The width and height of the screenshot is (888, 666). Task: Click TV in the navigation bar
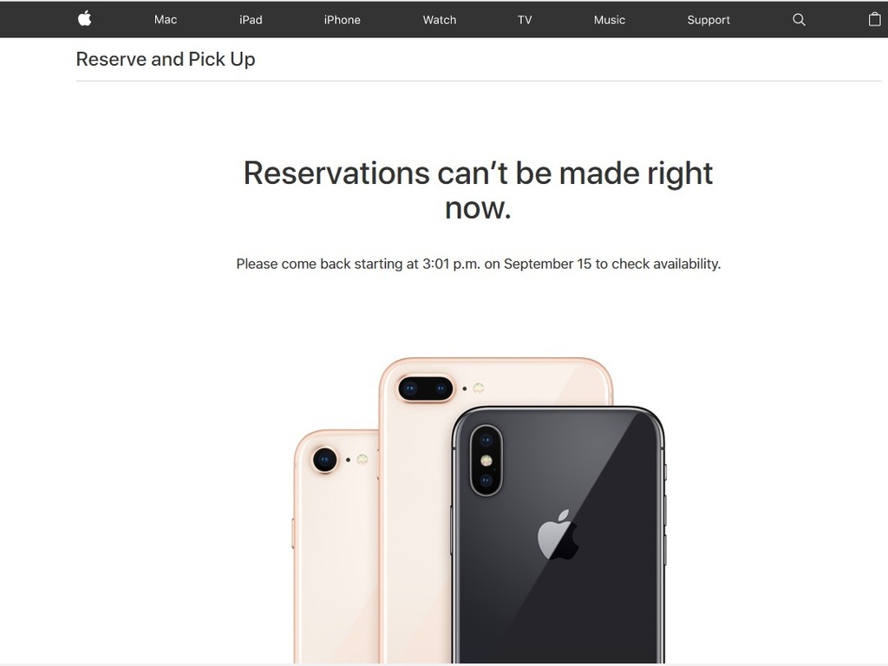pyautogui.click(x=525, y=20)
